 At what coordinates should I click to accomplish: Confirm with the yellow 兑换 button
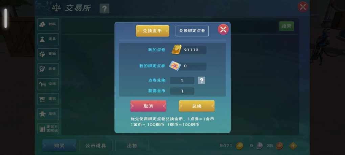[x=197, y=106]
